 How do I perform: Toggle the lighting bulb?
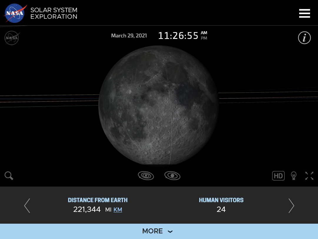point(294,176)
